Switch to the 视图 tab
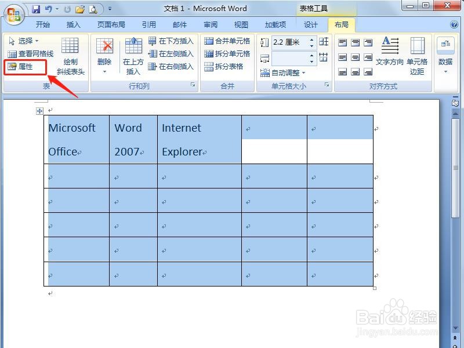The height and width of the screenshot is (348, 464). [241, 24]
